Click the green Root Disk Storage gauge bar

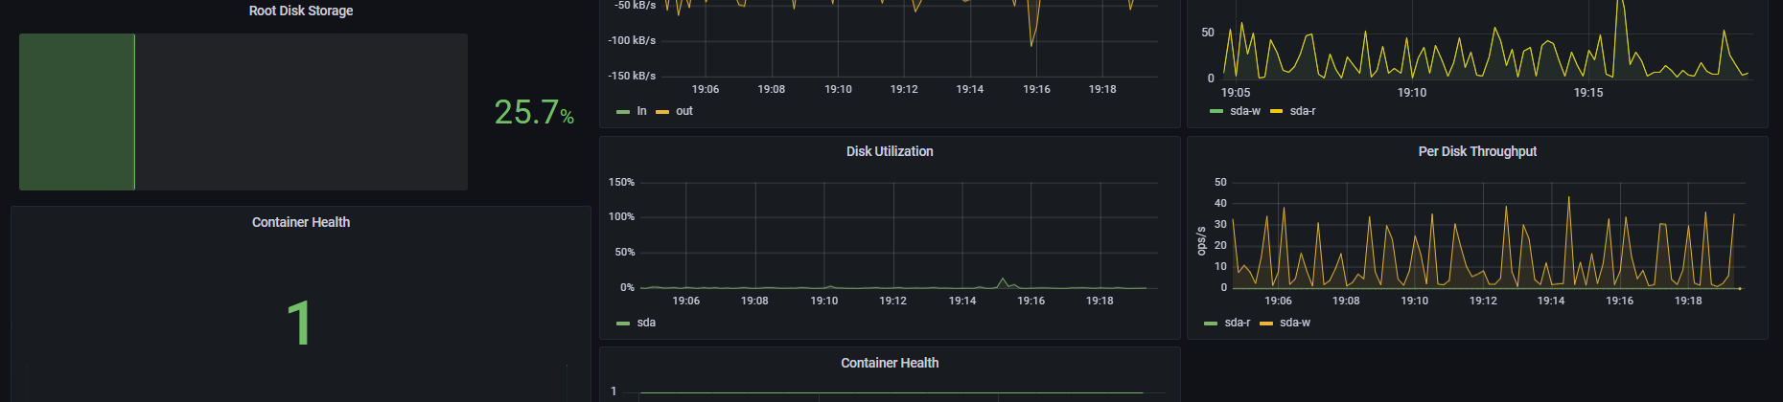[x=77, y=112]
